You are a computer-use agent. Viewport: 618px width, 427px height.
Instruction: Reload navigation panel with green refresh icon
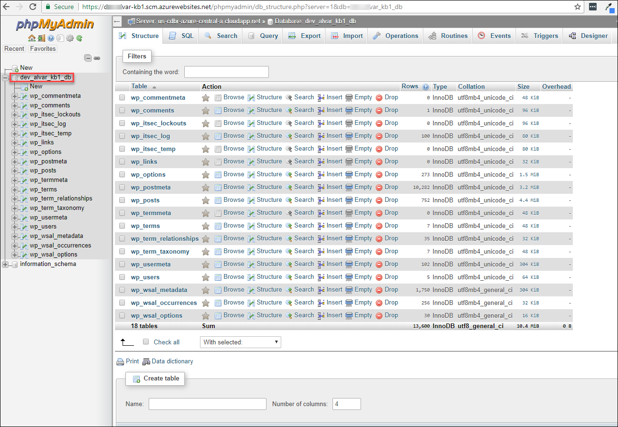79,38
